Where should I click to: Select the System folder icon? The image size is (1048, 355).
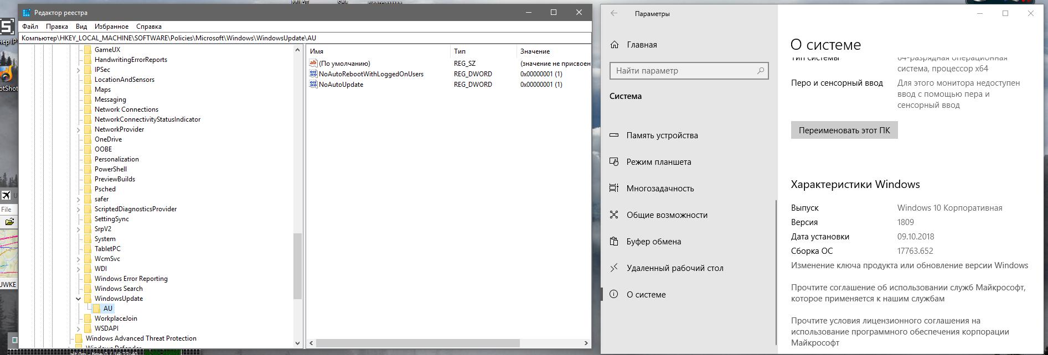[x=87, y=239]
